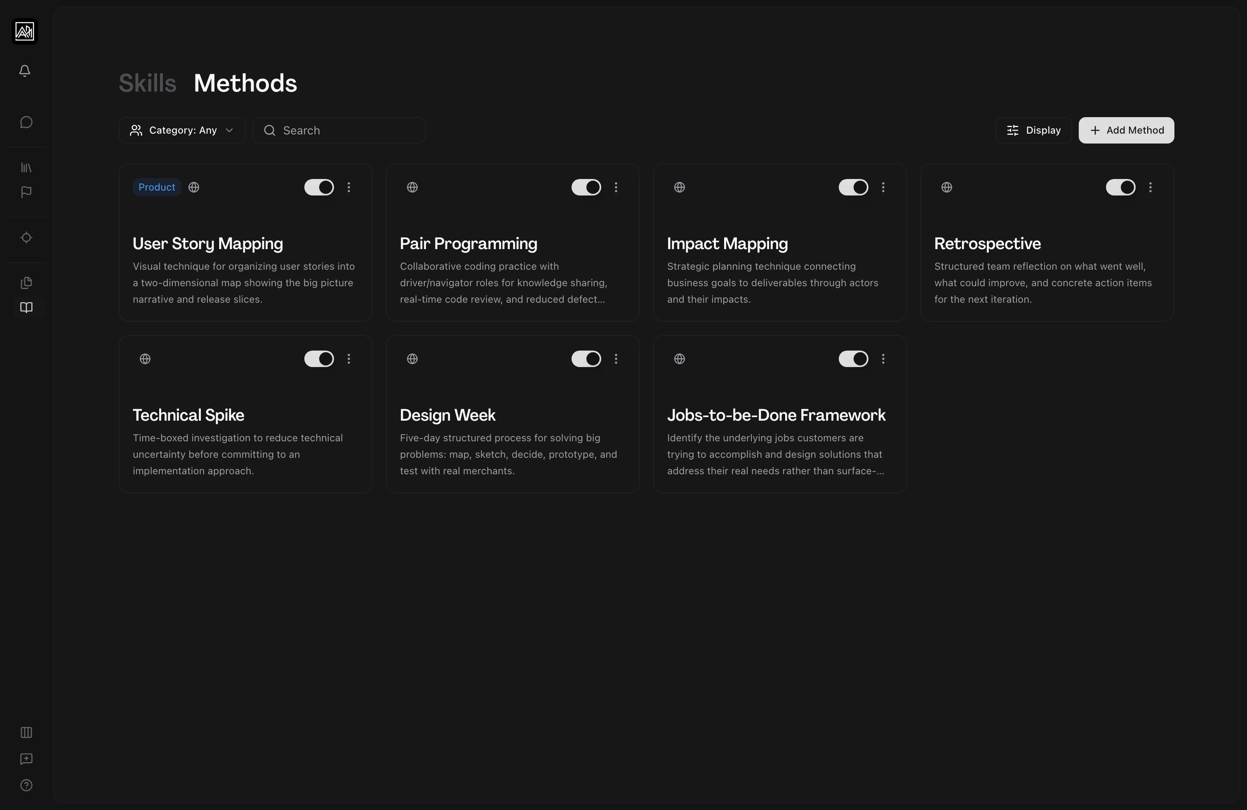Click the feedback message-plus icon in sidebar
Image resolution: width=1247 pixels, height=810 pixels.
tap(26, 759)
